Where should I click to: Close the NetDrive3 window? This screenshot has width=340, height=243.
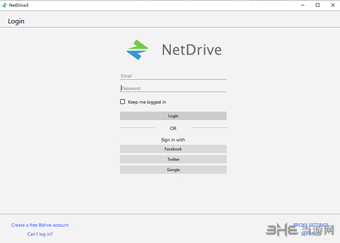pos(333,5)
